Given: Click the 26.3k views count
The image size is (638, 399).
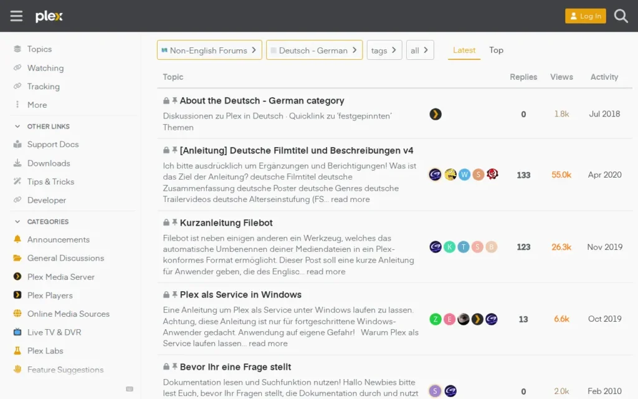Looking at the screenshot, I should [x=561, y=247].
